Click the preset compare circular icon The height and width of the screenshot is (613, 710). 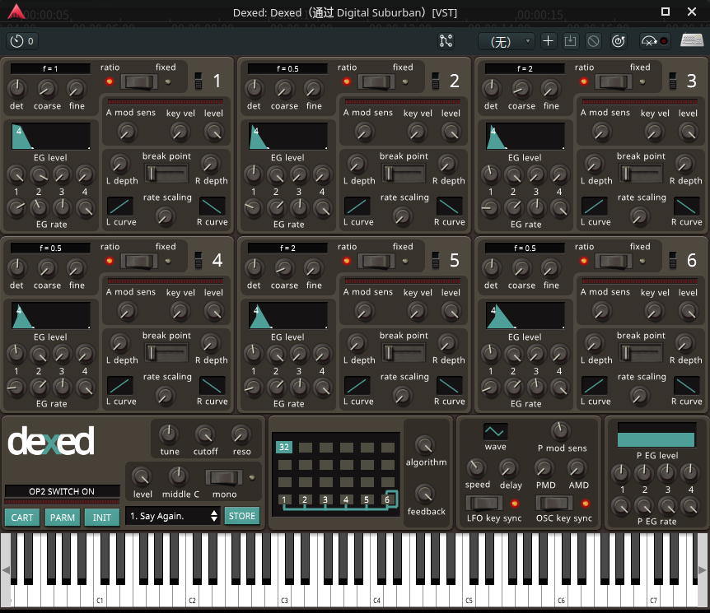[618, 41]
